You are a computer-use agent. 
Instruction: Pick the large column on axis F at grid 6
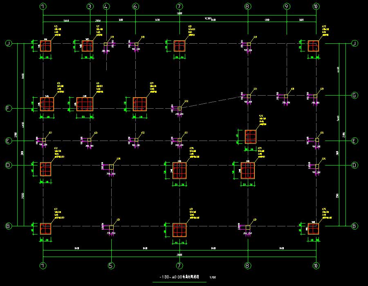[x=140, y=104]
